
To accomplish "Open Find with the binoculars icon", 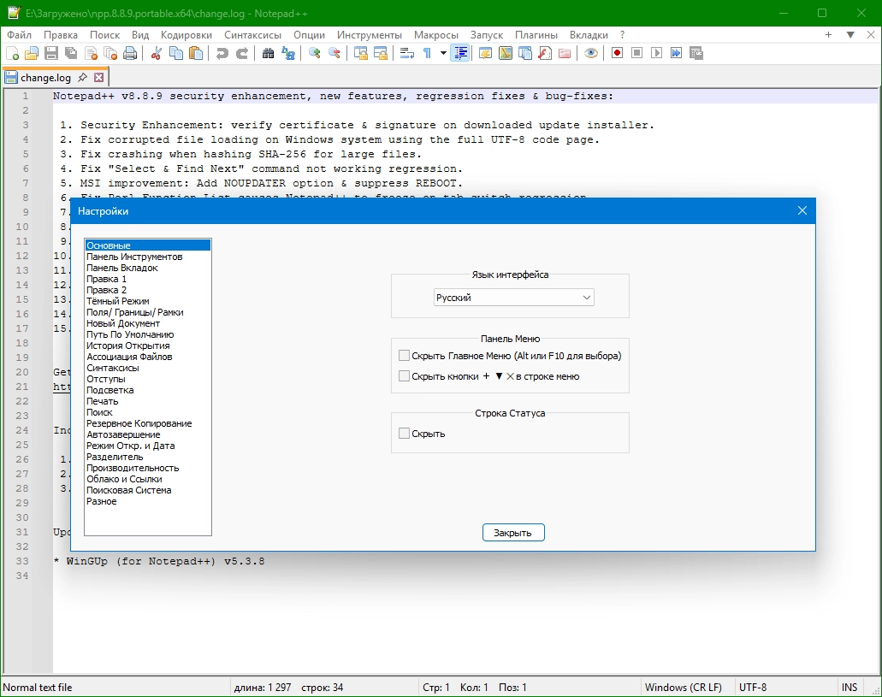I will pyautogui.click(x=269, y=53).
